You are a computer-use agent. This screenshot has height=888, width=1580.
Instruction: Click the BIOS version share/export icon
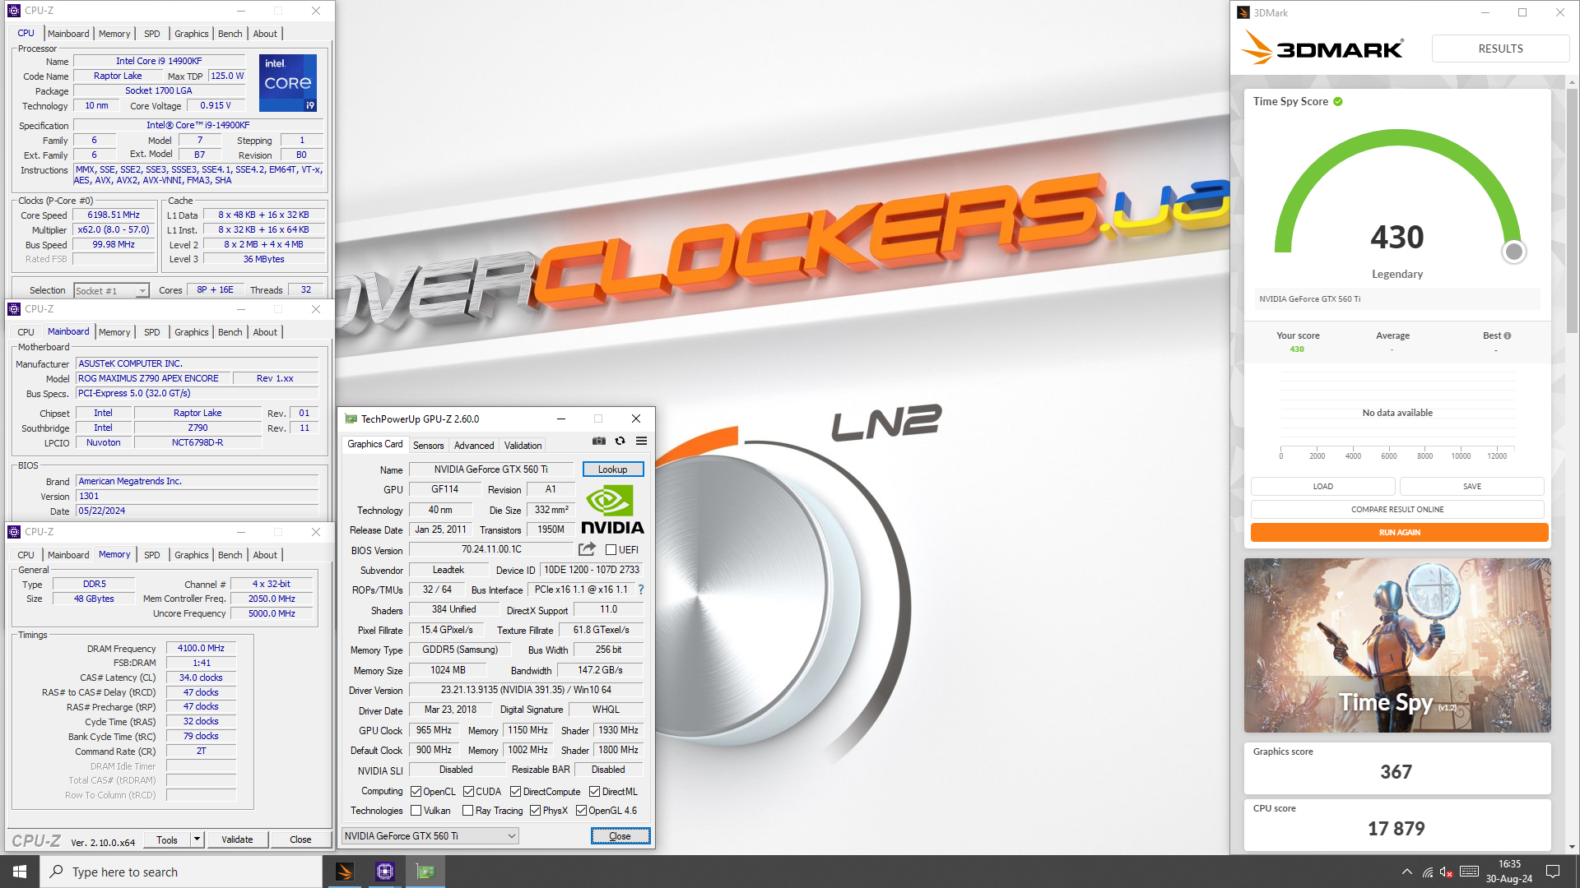tap(587, 549)
